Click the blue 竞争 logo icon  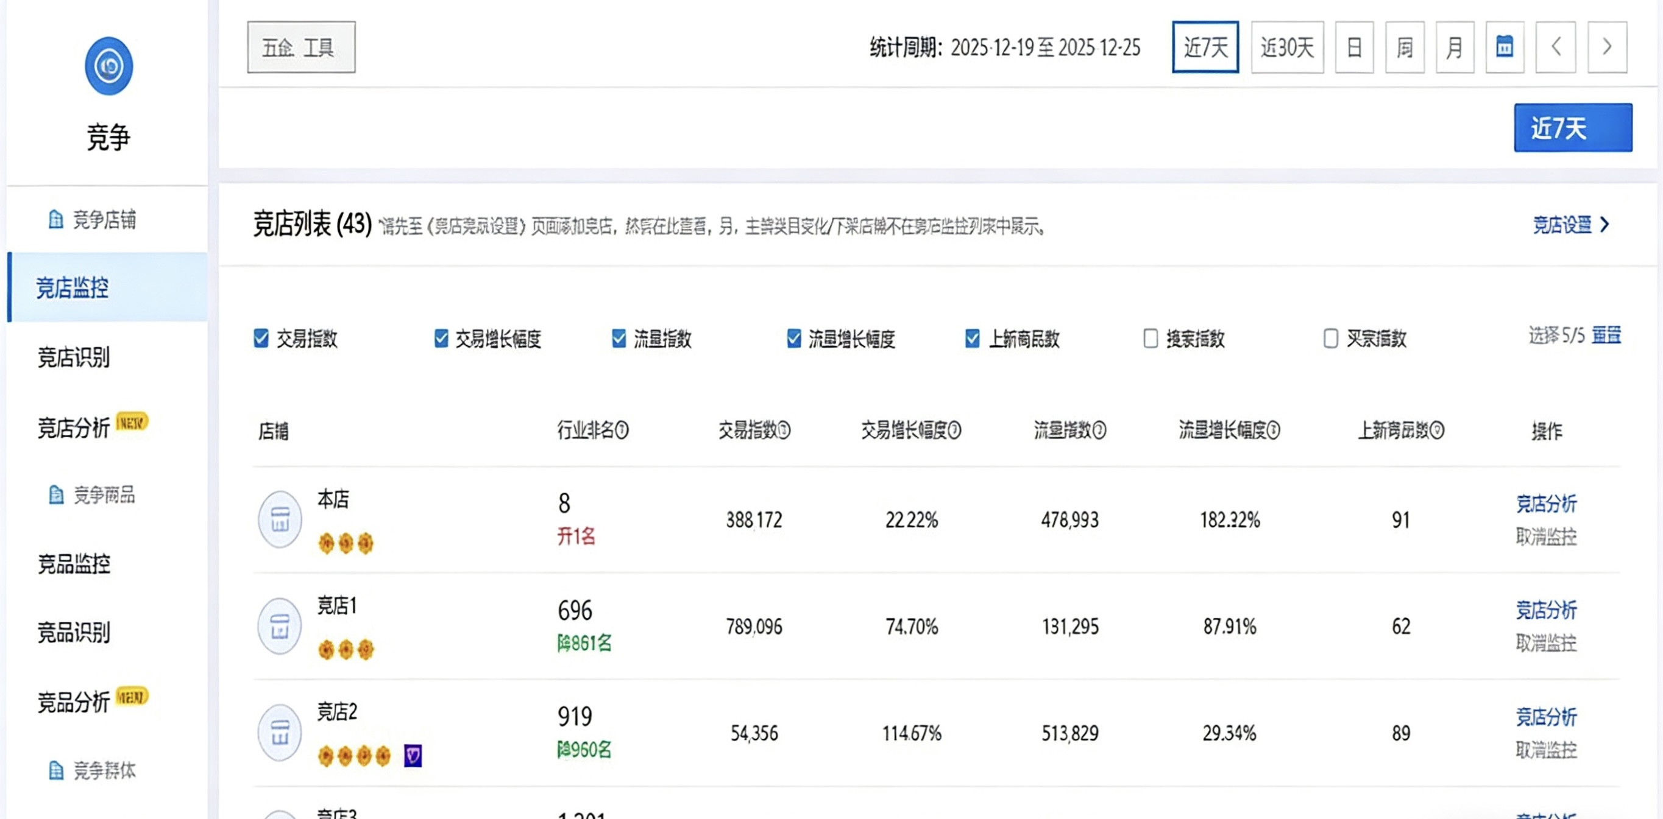pyautogui.click(x=108, y=66)
